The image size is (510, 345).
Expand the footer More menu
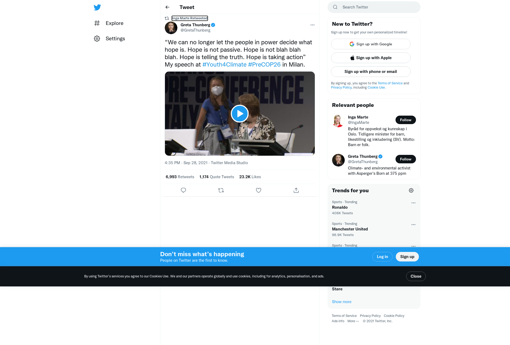coord(353,321)
